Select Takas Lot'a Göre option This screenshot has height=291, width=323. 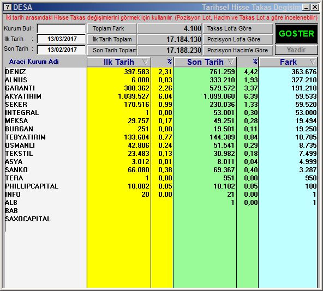point(238,28)
